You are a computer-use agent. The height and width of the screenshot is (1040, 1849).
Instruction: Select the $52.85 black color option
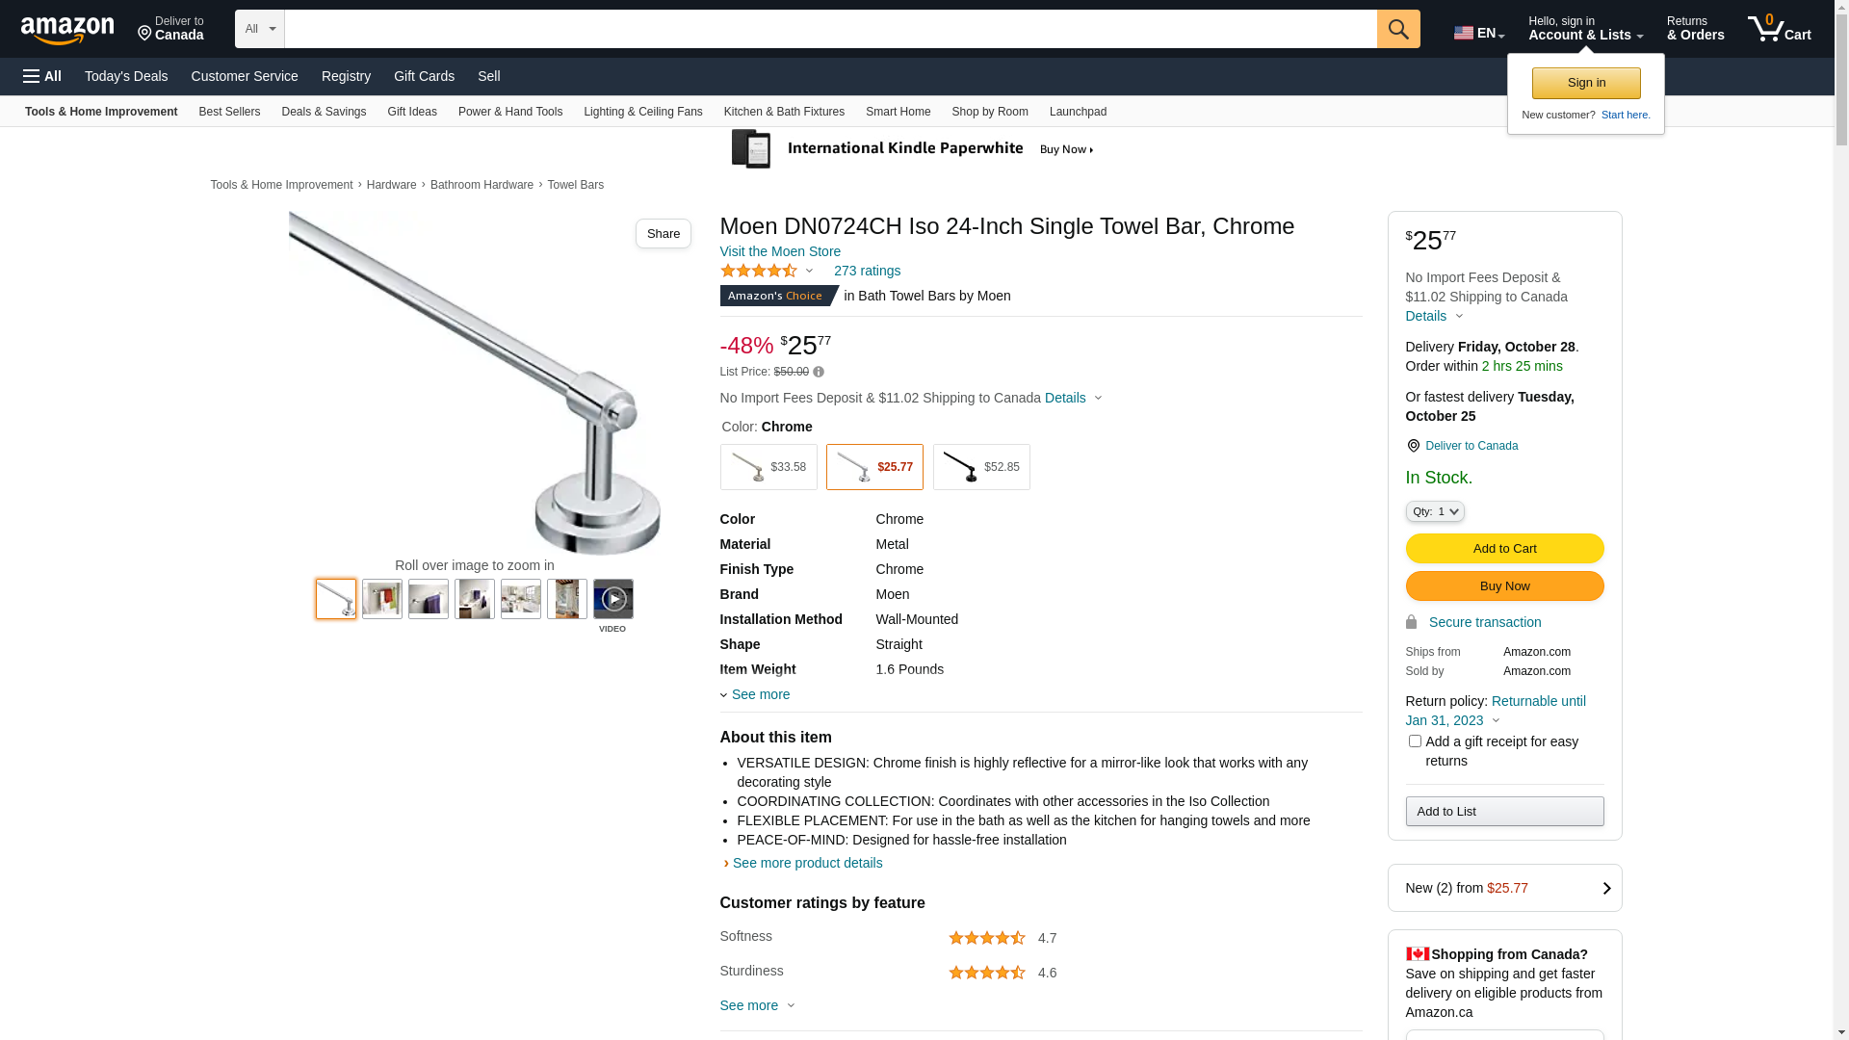(x=980, y=467)
